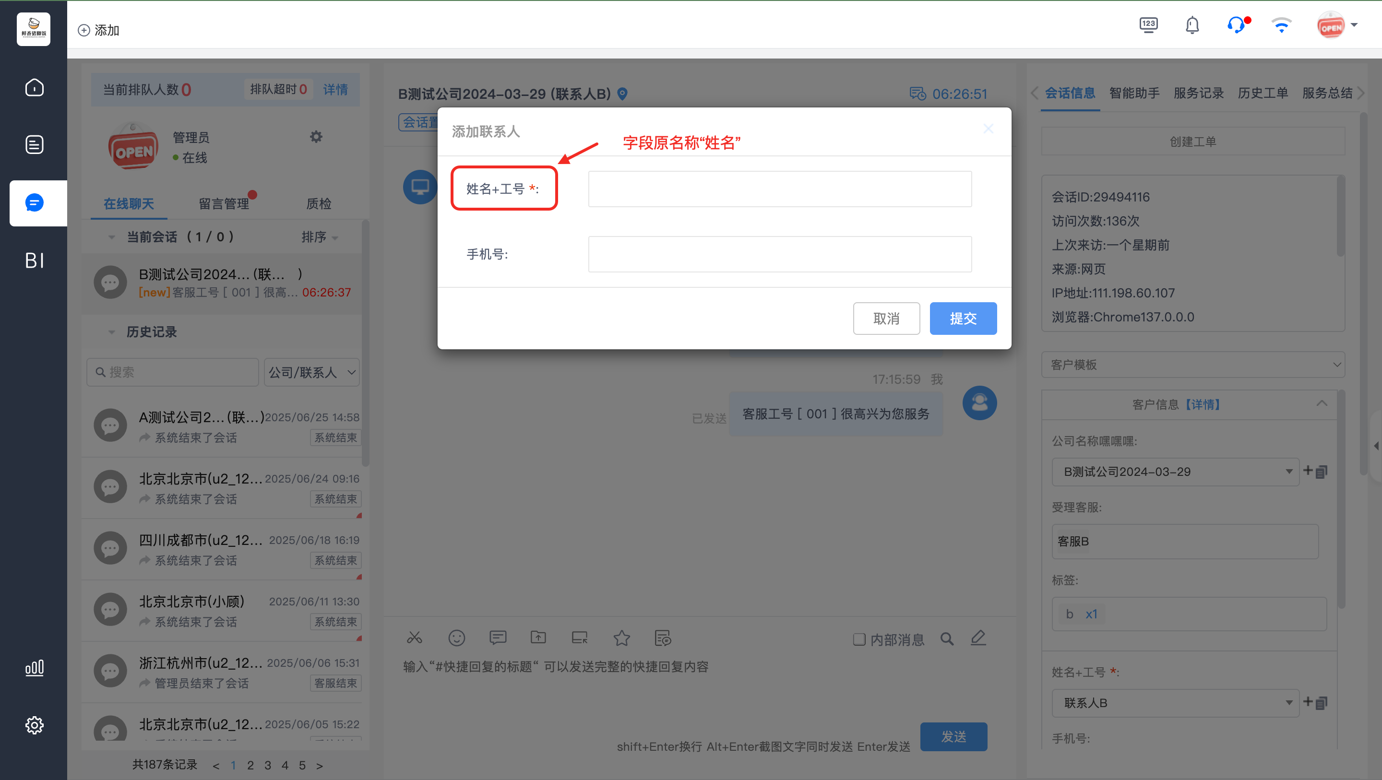
Task: Switch to 质检 tab
Action: pyautogui.click(x=319, y=204)
